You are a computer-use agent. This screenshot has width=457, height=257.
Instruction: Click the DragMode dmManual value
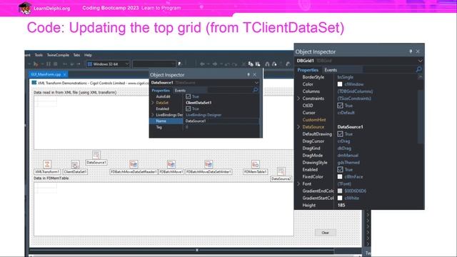click(348, 156)
